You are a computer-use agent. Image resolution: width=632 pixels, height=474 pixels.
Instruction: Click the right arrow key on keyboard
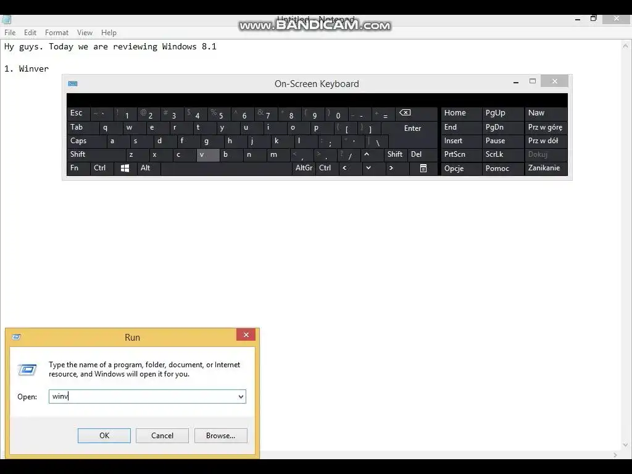391,168
